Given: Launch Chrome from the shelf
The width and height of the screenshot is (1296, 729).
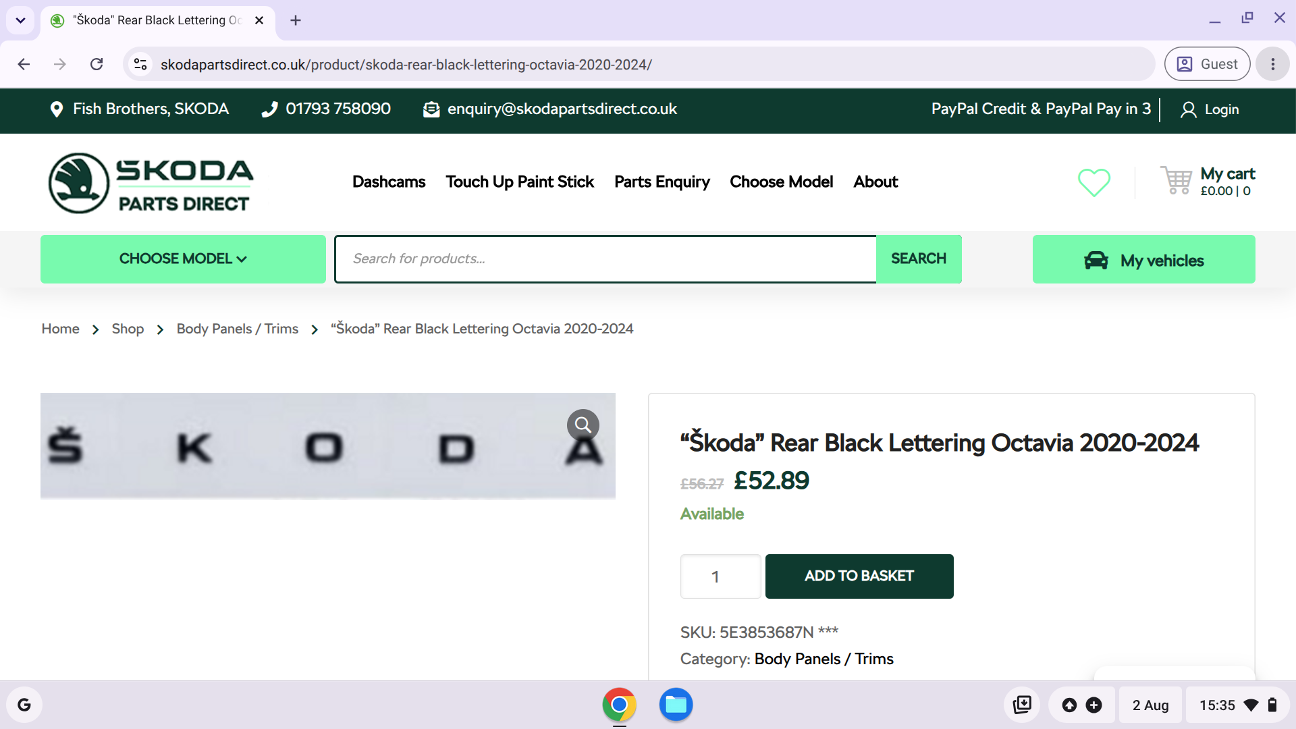Looking at the screenshot, I should pos(619,705).
